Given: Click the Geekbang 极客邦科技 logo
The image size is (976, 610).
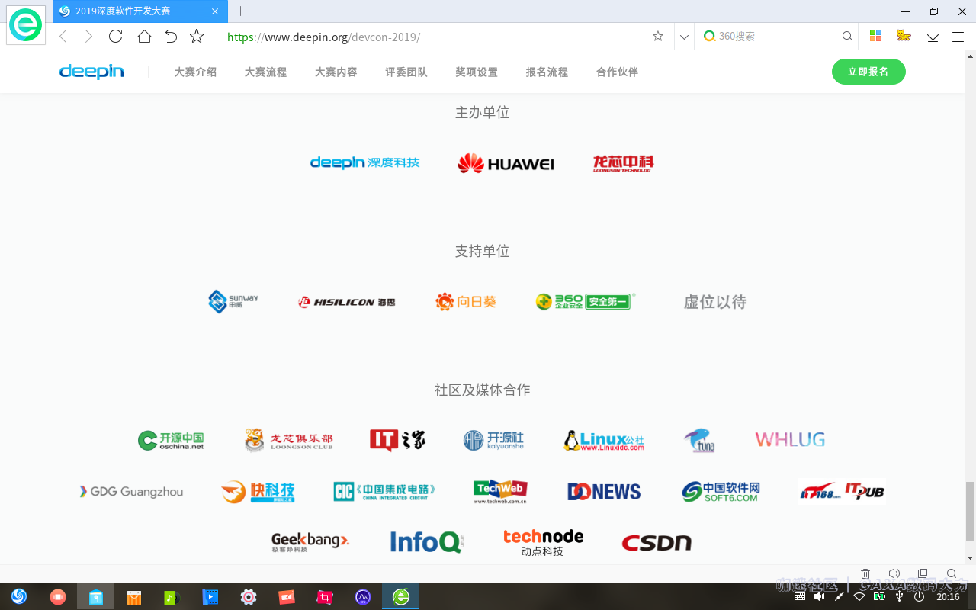Looking at the screenshot, I should point(310,542).
